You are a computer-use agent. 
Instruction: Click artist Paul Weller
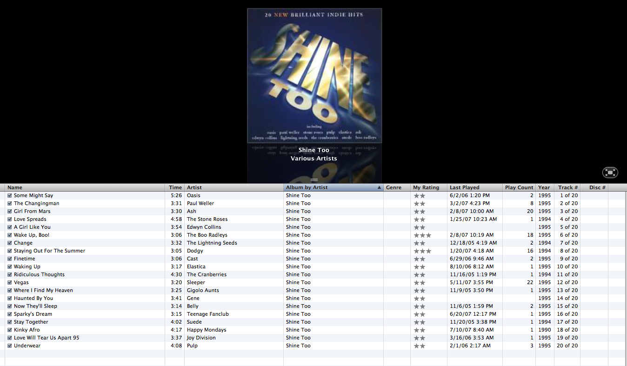(x=200, y=203)
